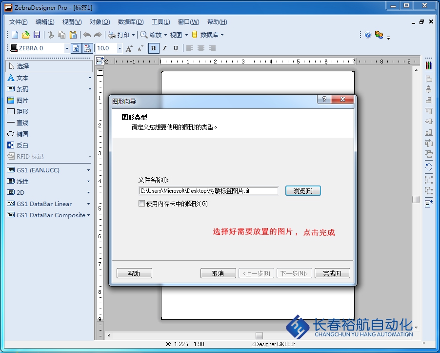Open the Tools (工具) menu

pos(161,22)
